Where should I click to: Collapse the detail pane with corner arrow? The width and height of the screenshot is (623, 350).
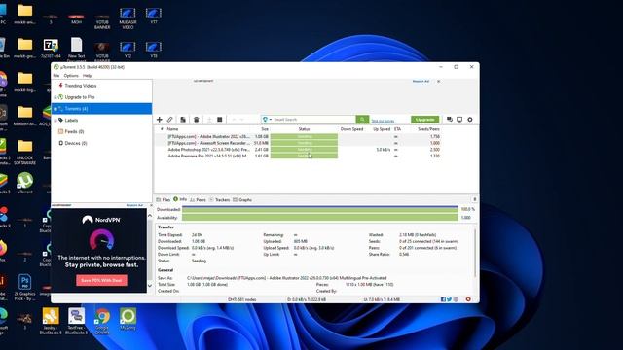point(474,199)
